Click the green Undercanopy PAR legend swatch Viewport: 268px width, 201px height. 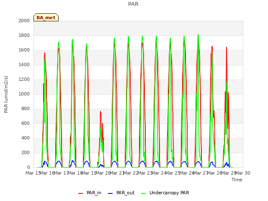tap(144, 193)
